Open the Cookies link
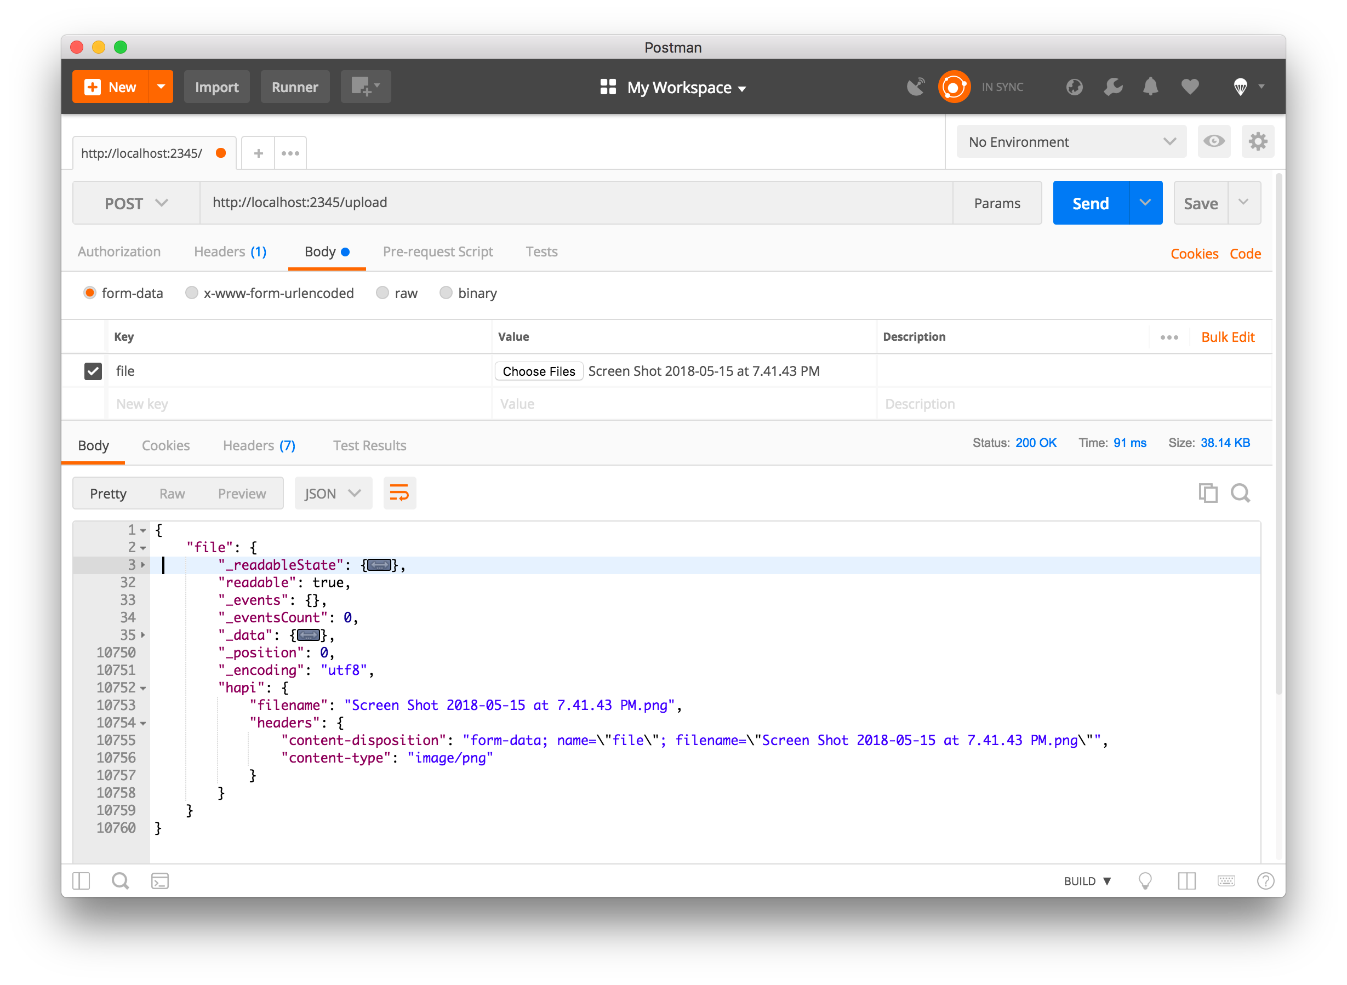 coord(1194,254)
